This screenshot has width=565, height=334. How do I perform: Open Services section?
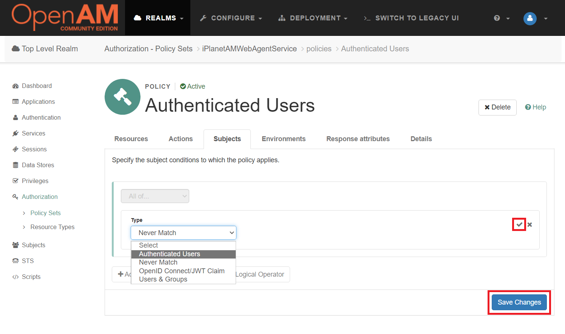point(34,133)
